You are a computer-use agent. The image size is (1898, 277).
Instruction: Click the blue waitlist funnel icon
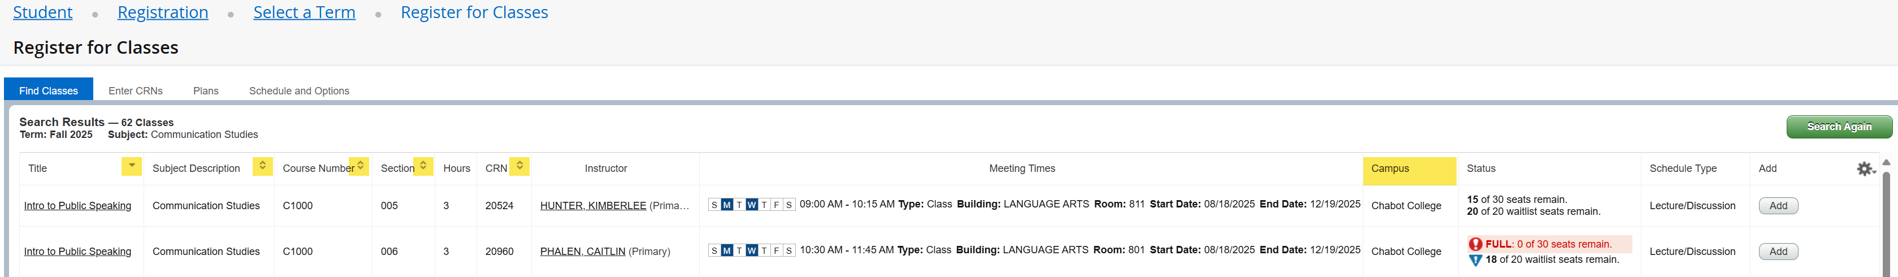point(1475,260)
